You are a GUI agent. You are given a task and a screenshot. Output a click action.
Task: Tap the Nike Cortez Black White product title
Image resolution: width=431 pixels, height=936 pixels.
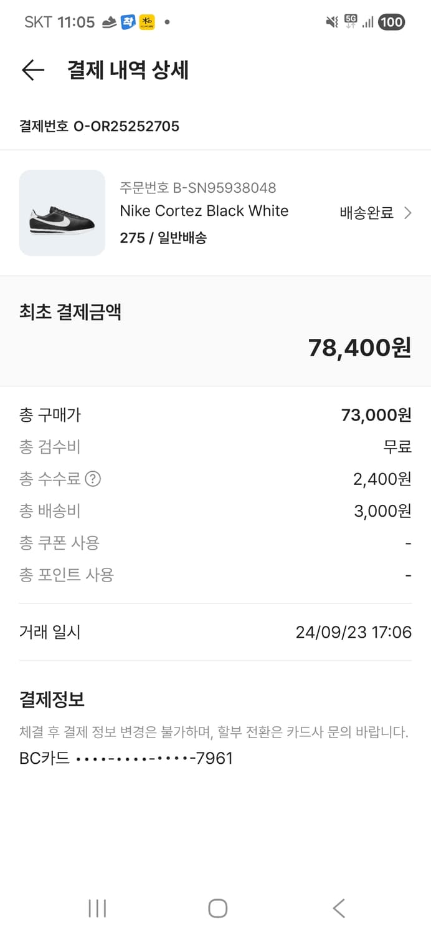tap(204, 211)
